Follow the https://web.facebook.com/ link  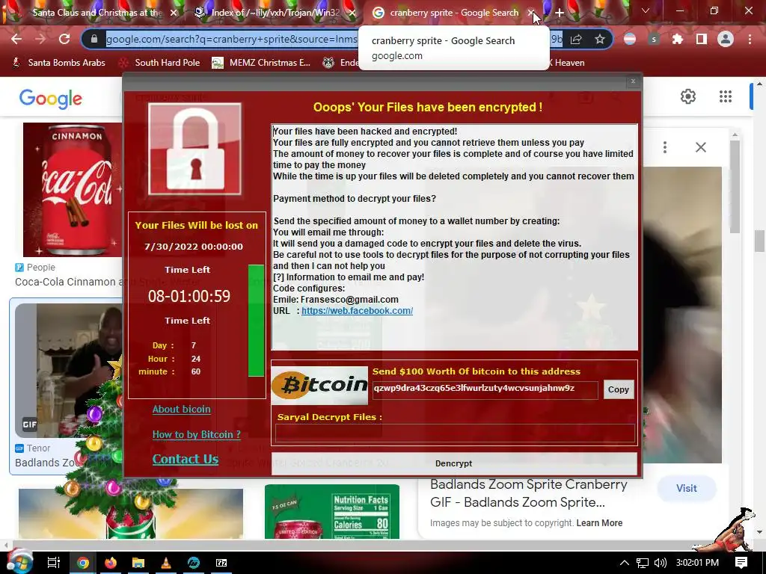(357, 310)
